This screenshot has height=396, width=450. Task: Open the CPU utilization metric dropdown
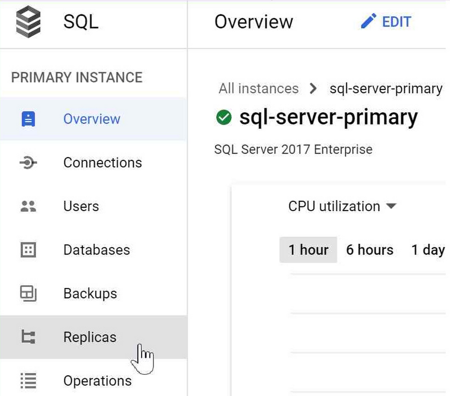click(342, 206)
